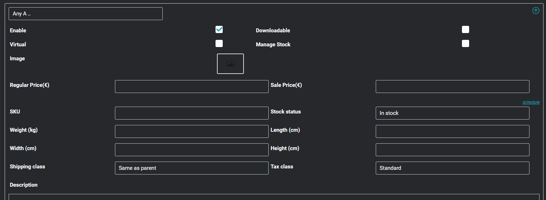Screen dimensions: 546x200
Task: Click inside the Description text area
Action: tap(274, 197)
